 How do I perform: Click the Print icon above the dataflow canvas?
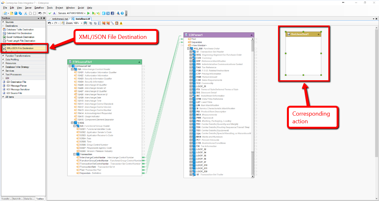[x=85, y=23]
